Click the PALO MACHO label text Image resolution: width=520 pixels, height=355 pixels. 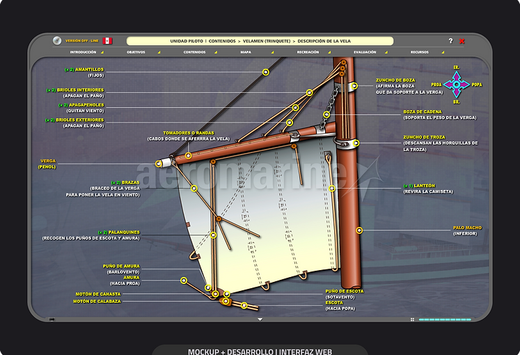467,228
